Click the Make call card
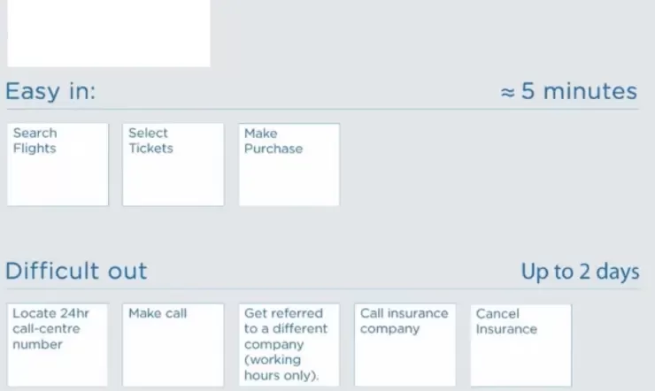This screenshot has width=655, height=391. 173,345
